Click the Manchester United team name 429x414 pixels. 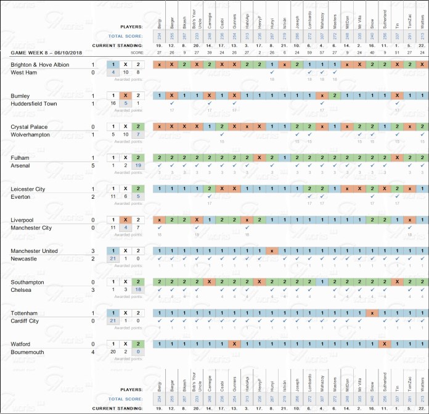(35, 251)
